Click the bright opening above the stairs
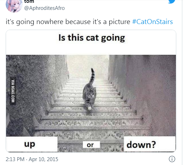183x165 pixels. pyautogui.click(x=88, y=66)
